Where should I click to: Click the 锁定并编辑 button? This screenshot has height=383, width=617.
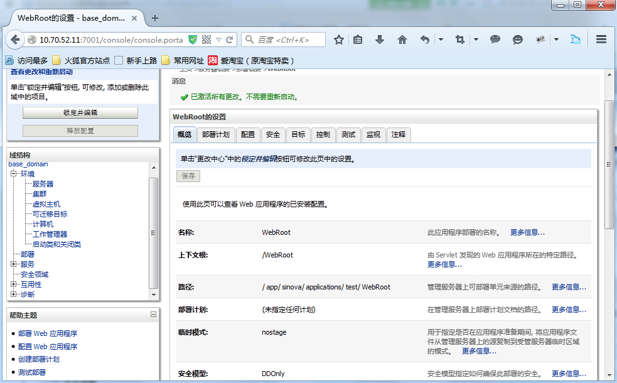[80, 112]
